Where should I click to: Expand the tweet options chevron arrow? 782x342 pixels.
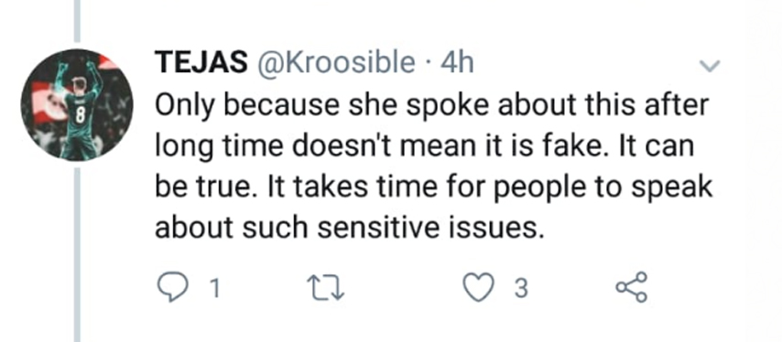pos(709,66)
